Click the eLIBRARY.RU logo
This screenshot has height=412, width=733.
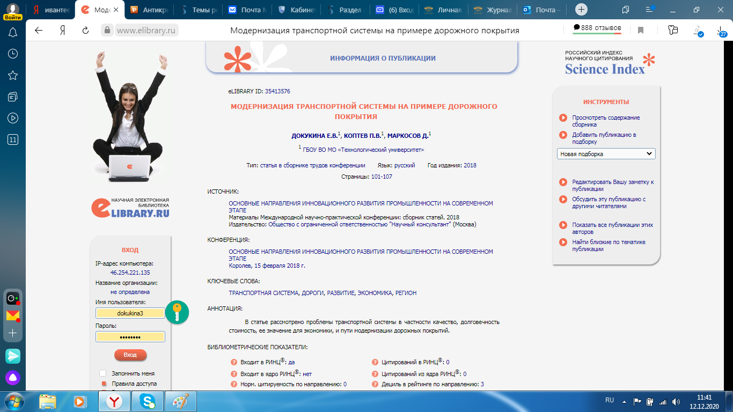130,208
